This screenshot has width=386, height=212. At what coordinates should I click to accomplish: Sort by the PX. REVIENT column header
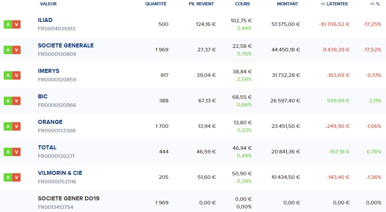[x=202, y=4]
